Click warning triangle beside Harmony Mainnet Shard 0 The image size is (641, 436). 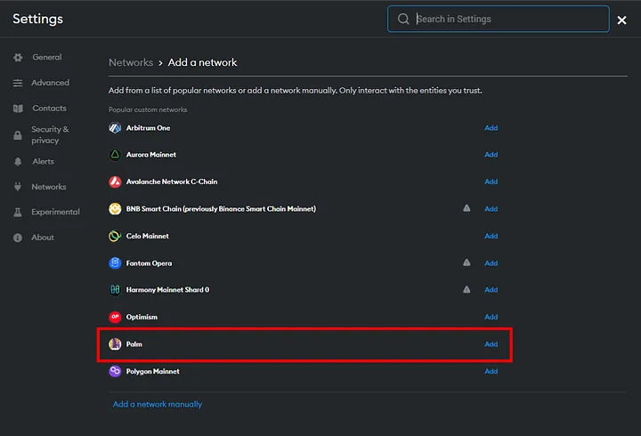(467, 290)
